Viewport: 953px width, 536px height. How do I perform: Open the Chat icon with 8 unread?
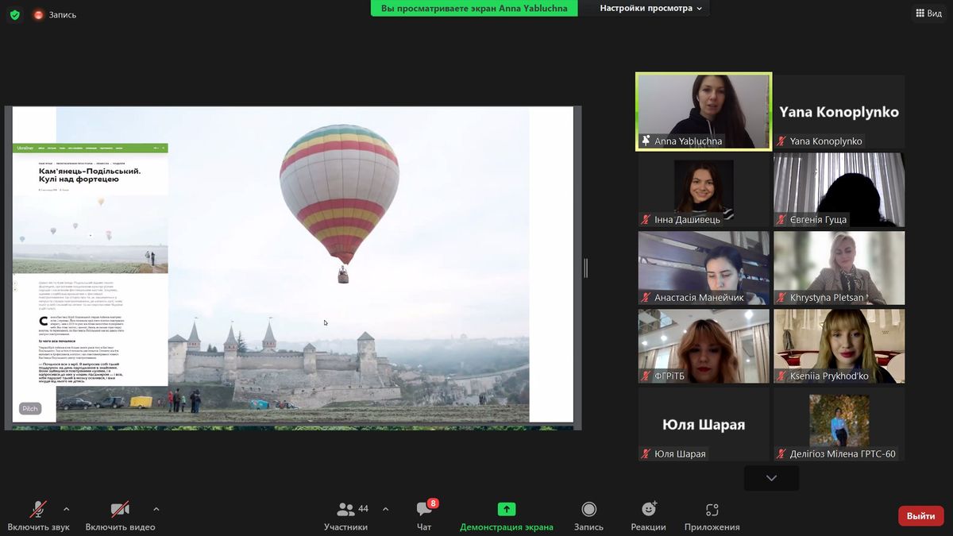pos(425,509)
